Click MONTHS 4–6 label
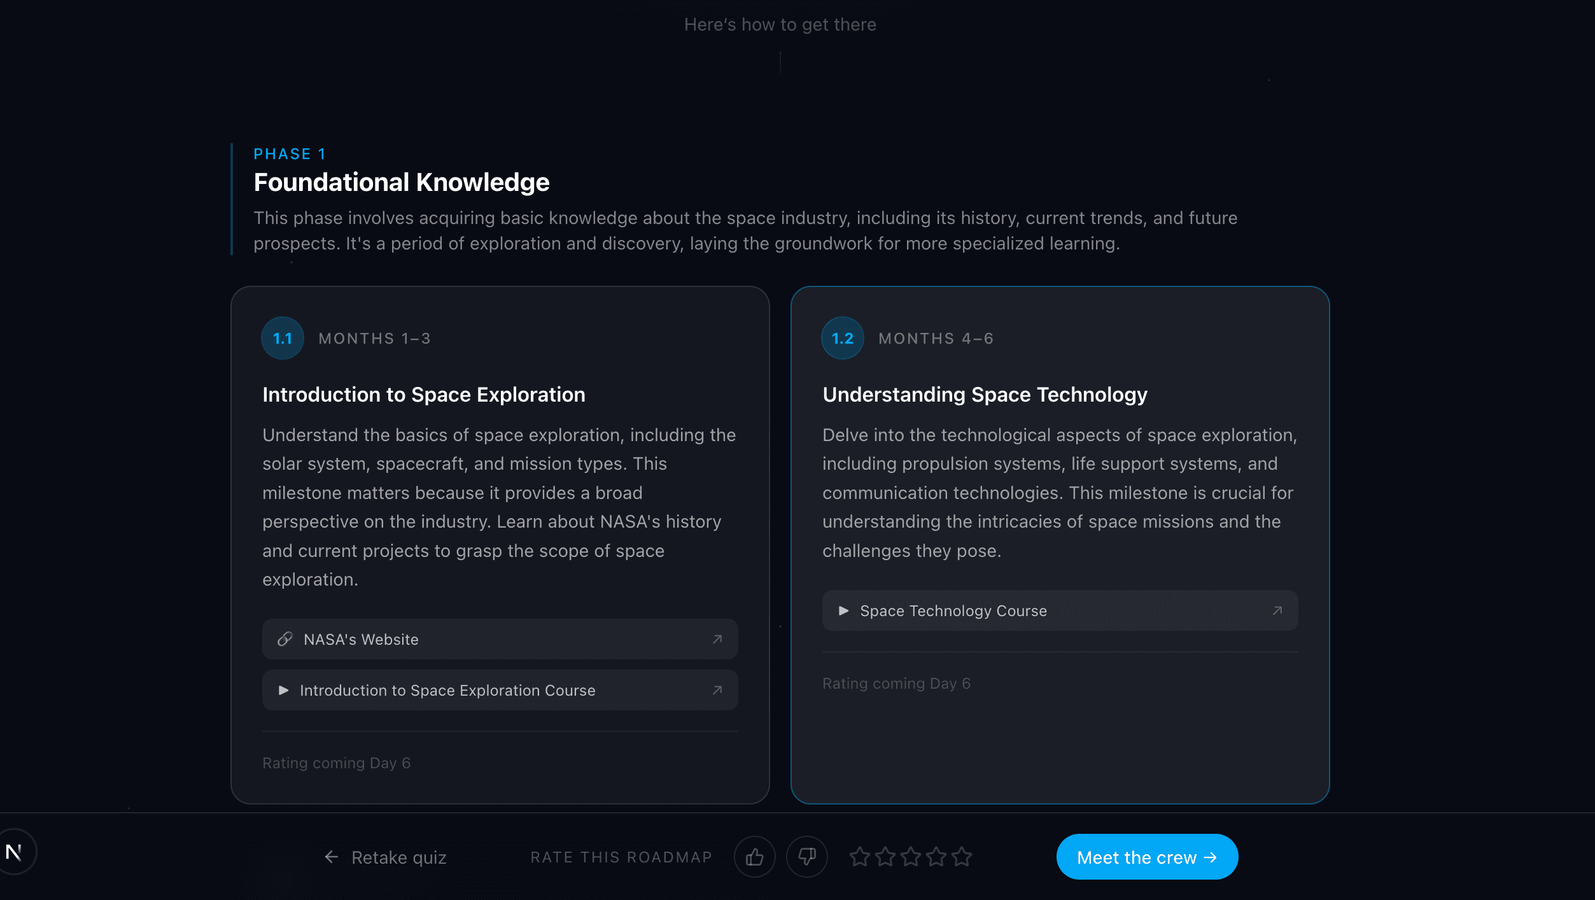 (x=936, y=339)
